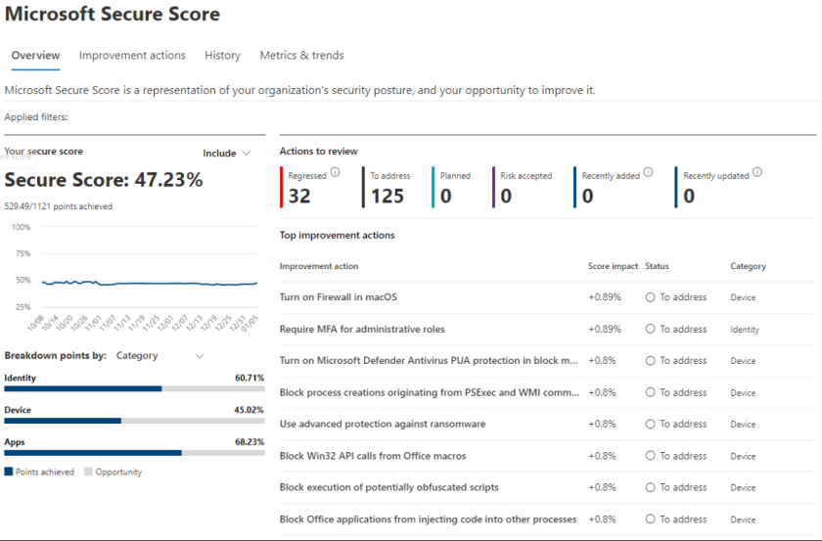Click status circle for Require MFA row

pyautogui.click(x=651, y=330)
